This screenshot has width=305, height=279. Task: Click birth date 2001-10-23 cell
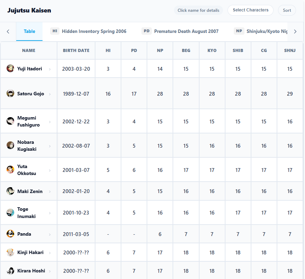[x=76, y=213]
